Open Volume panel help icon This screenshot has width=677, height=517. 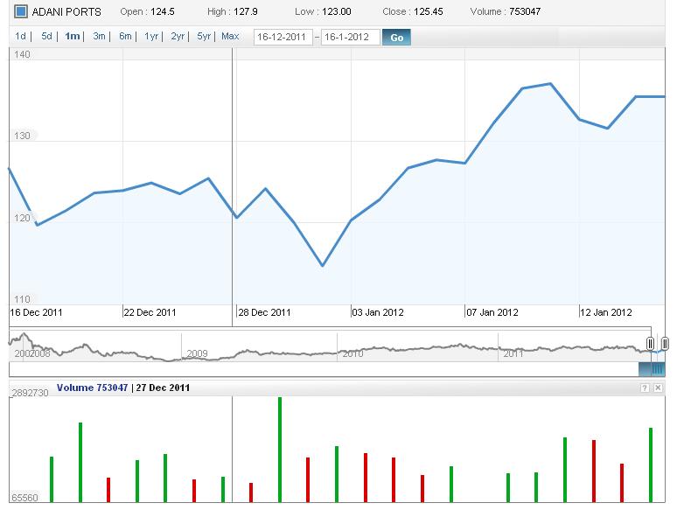pyautogui.click(x=645, y=388)
